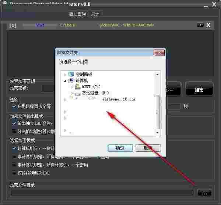Screen dimensions: 221x205
Task: Click the 加密 button in main window
Action: click(x=199, y=90)
